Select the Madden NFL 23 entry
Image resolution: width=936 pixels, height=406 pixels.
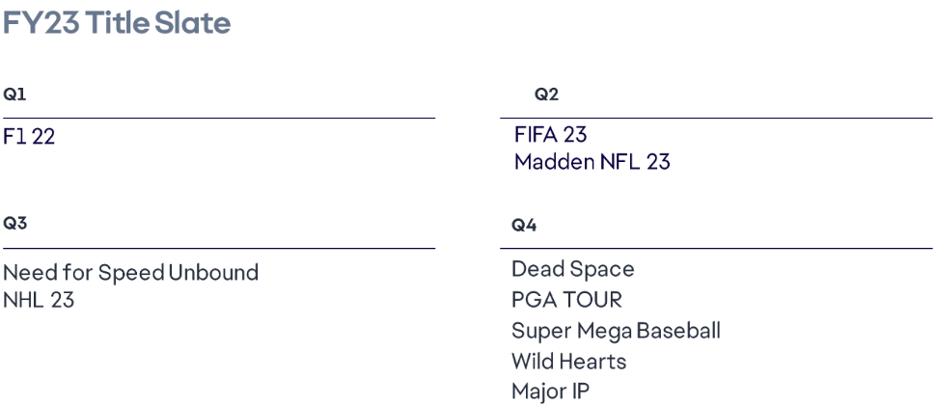coord(592,162)
